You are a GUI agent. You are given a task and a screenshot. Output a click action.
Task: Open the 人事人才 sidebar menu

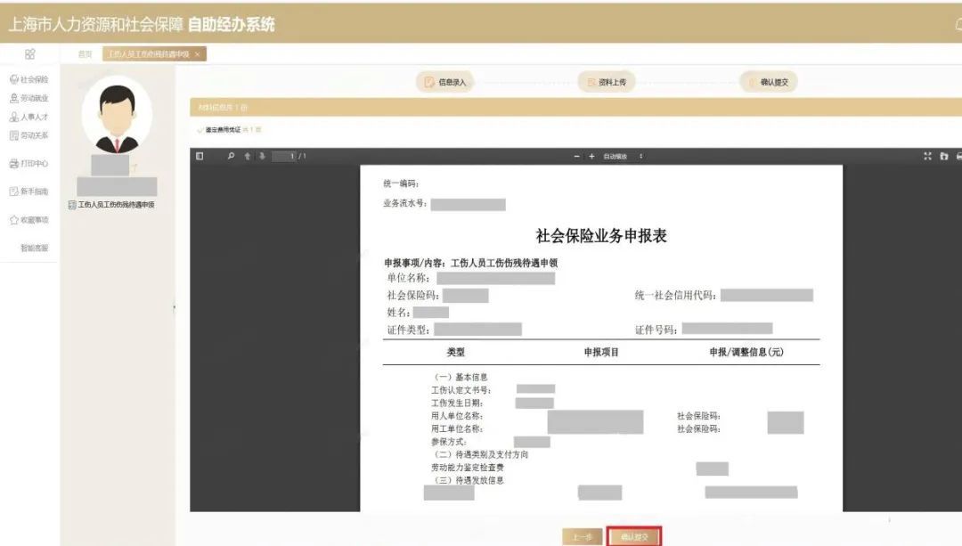click(29, 117)
